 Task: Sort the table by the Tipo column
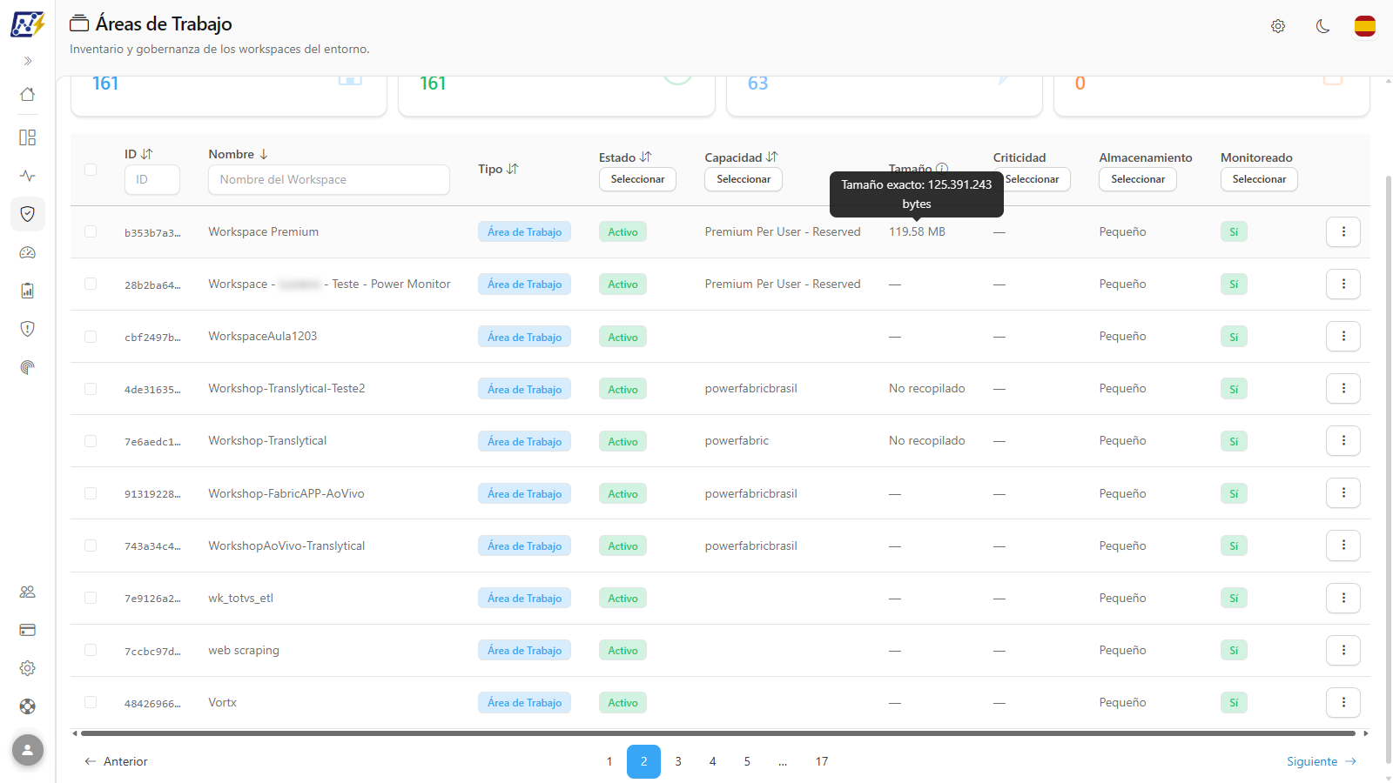pyautogui.click(x=498, y=169)
